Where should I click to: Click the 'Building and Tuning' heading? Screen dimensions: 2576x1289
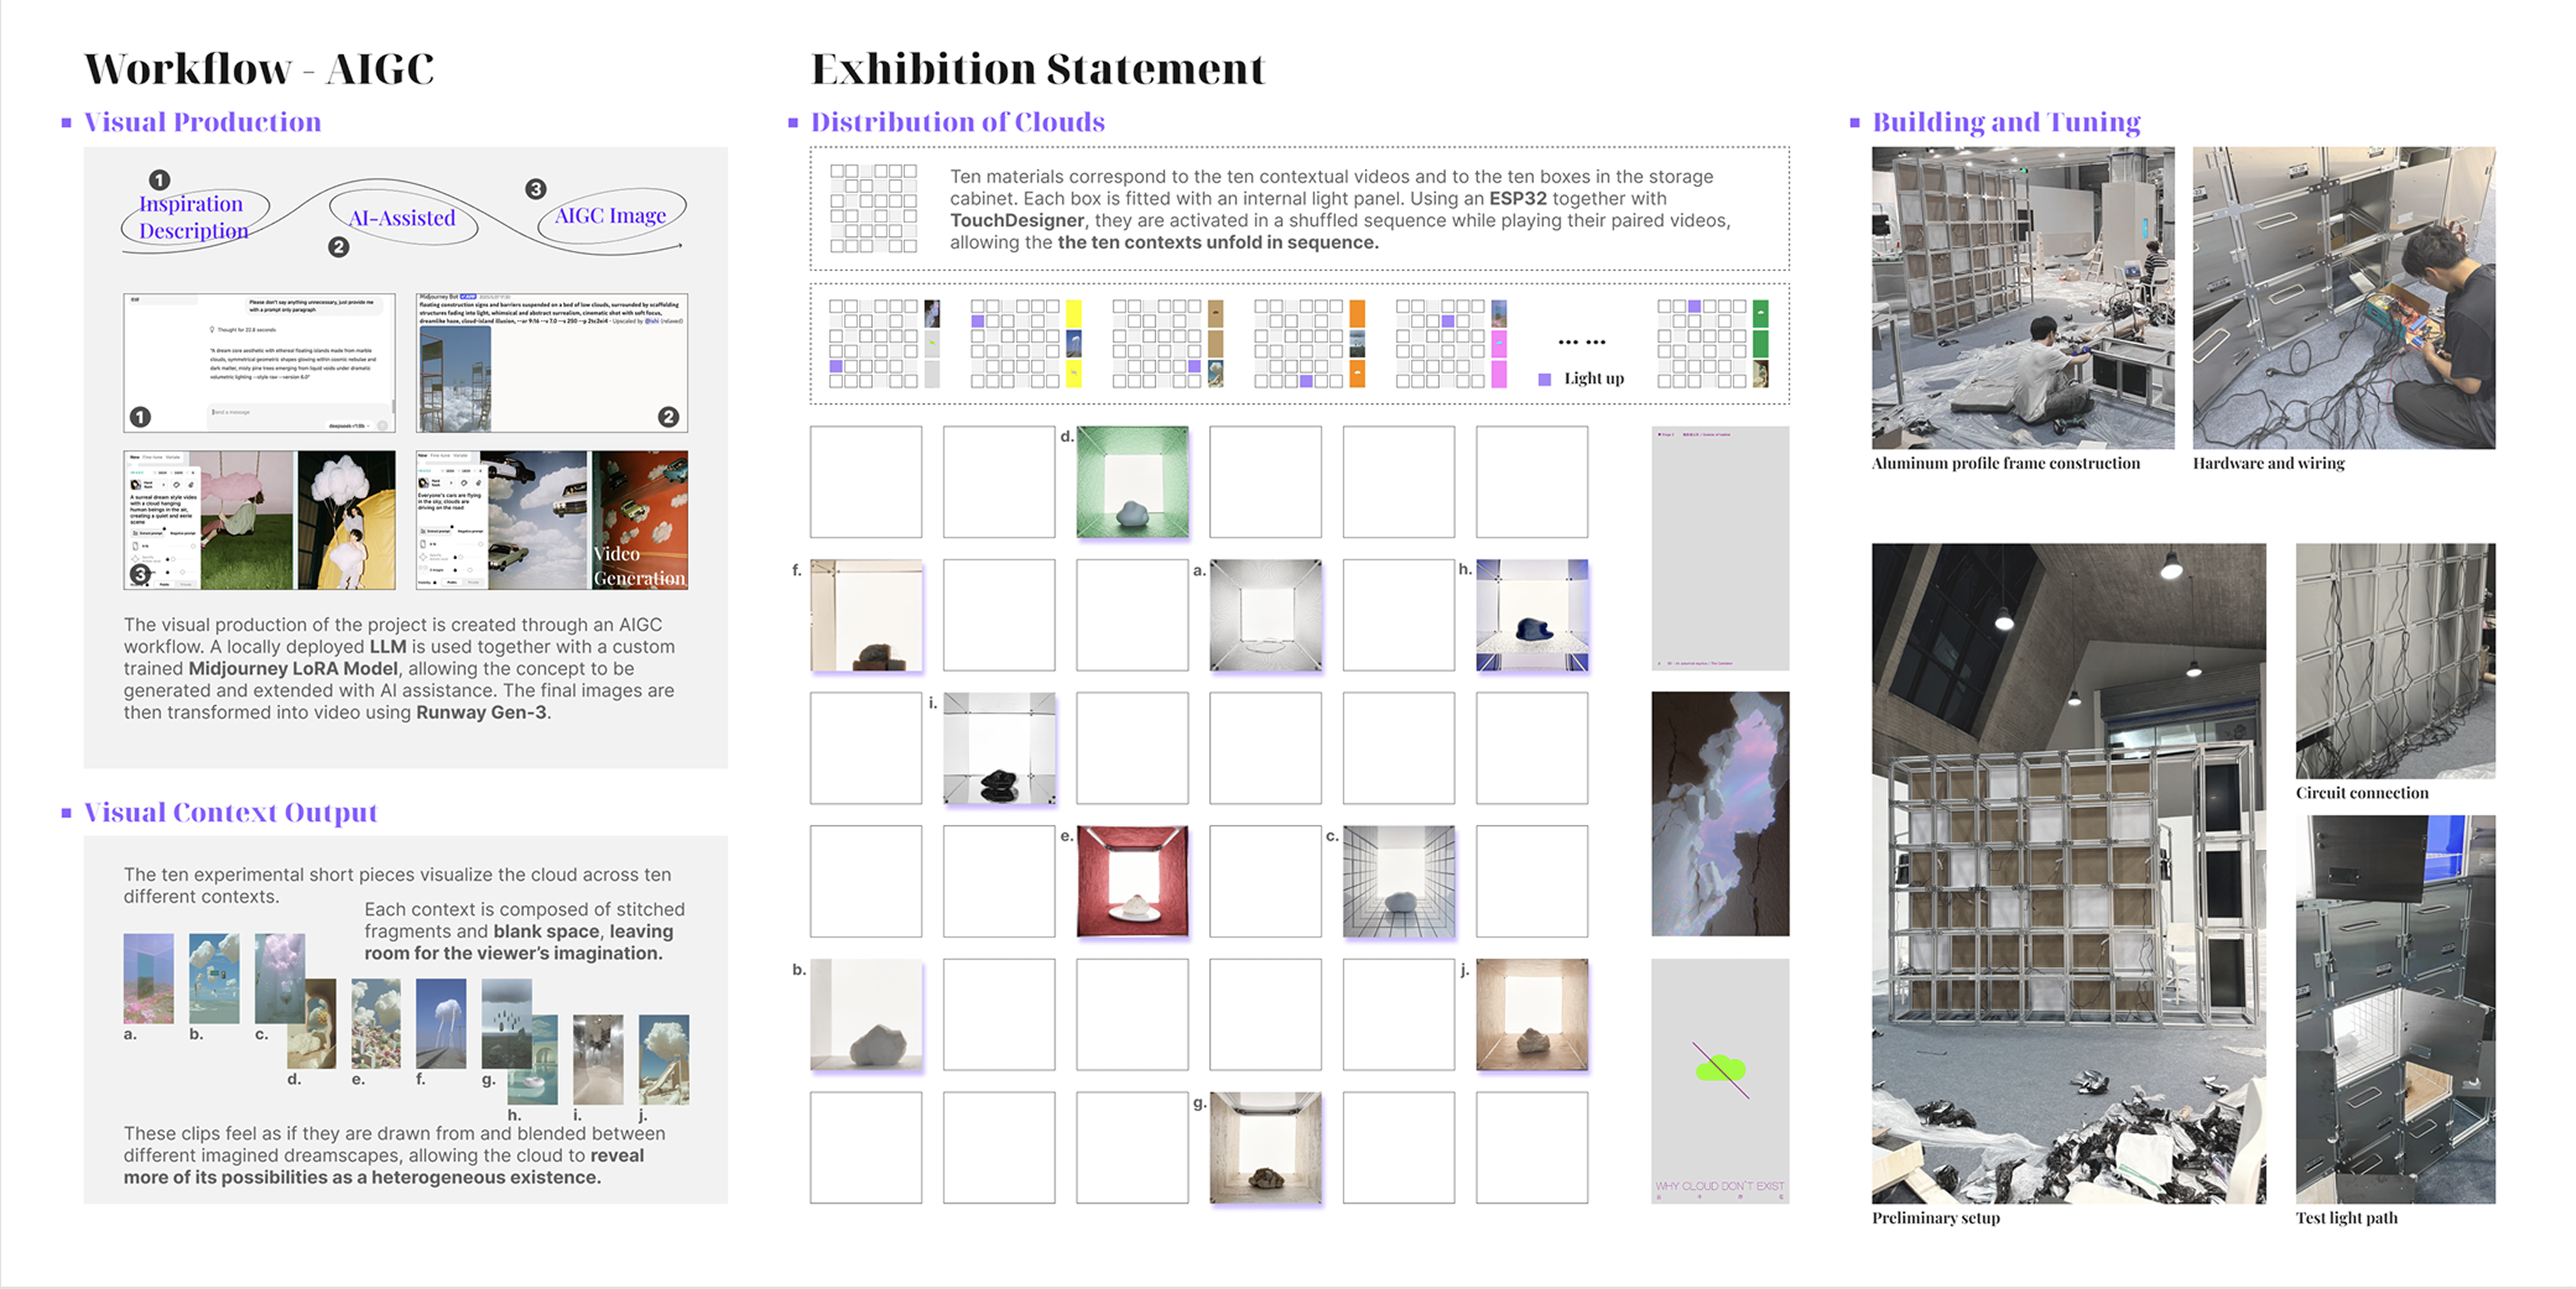click(x=2006, y=122)
